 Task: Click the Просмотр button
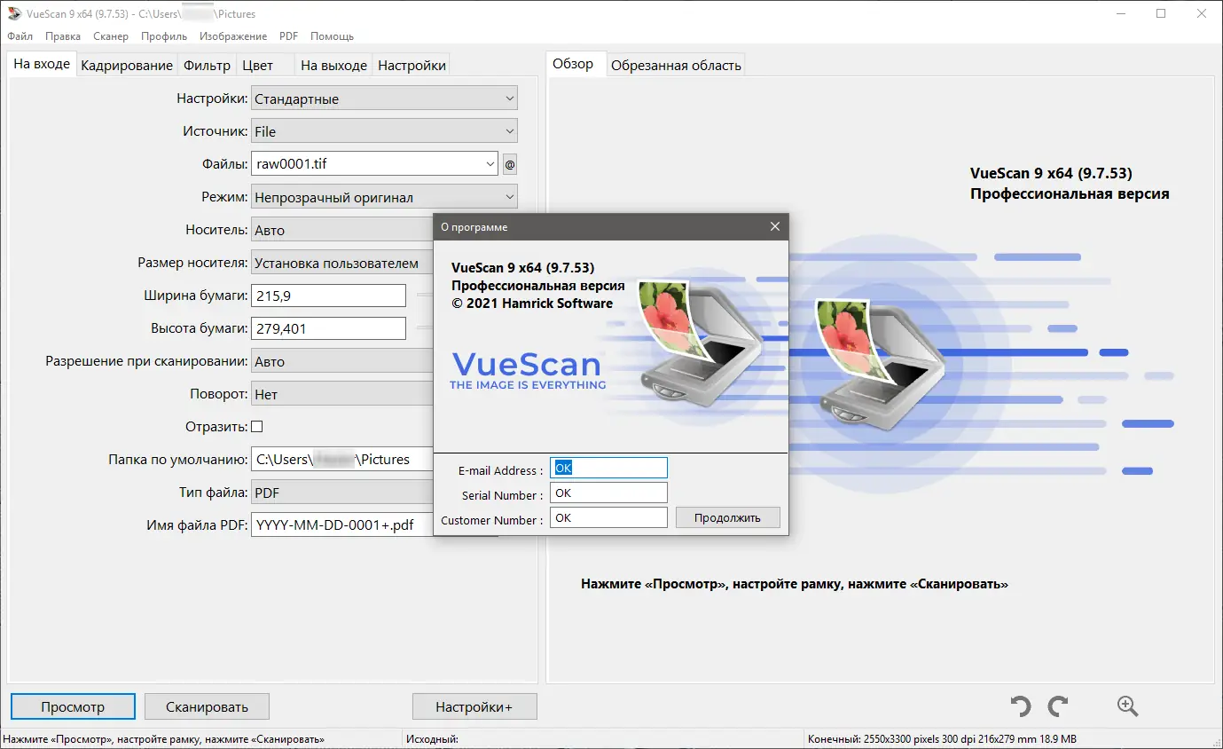click(73, 707)
